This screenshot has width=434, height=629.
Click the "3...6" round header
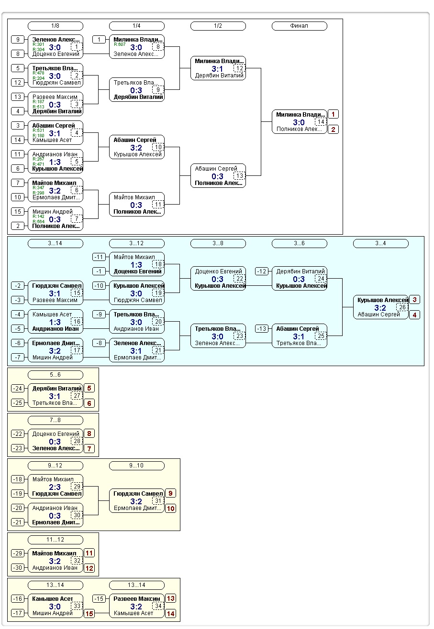300,243
